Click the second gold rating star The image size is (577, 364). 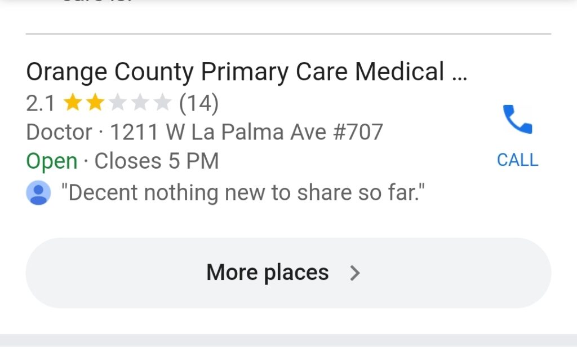(95, 103)
